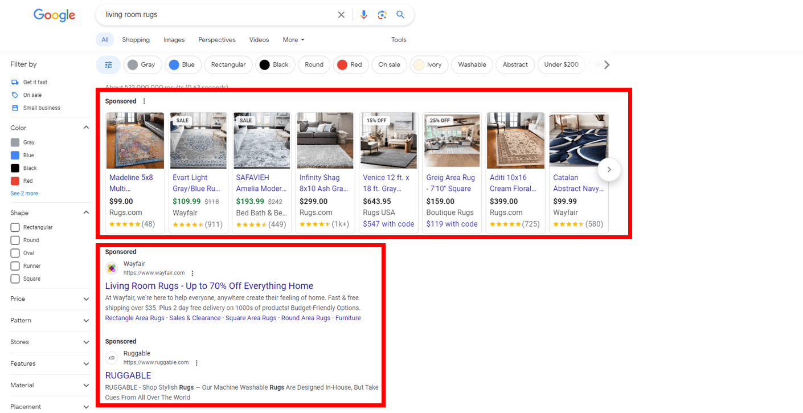Select the Red sidebar color swatch
Screen dimensions: 803x413
15,181
